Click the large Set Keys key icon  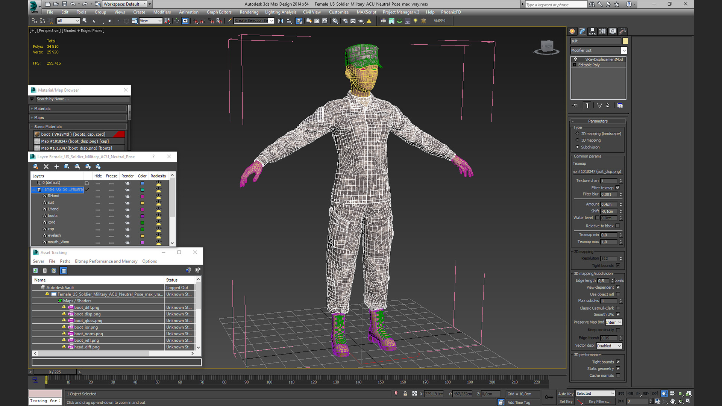549,397
